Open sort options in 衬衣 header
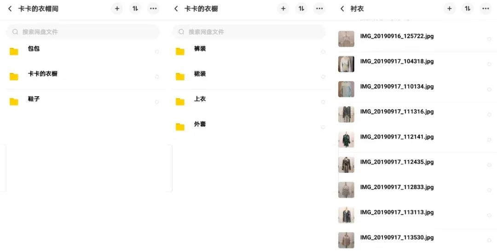Screen dimensions: 497x252 click(468, 9)
